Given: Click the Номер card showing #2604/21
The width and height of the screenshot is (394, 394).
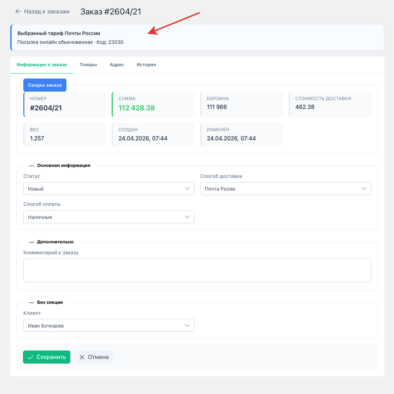Looking at the screenshot, I should pyautogui.click(x=65, y=104).
